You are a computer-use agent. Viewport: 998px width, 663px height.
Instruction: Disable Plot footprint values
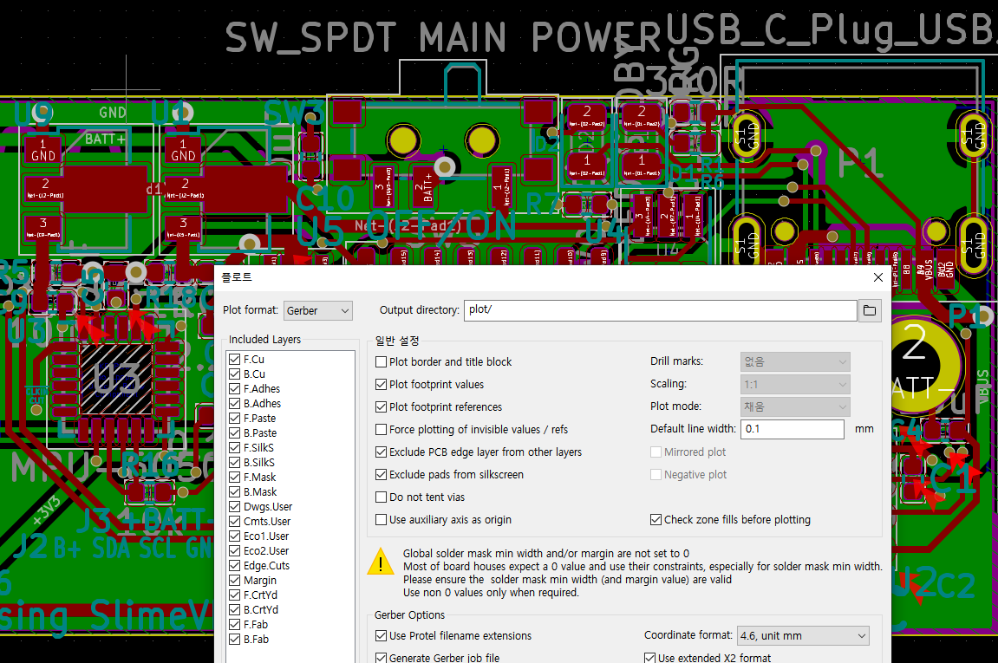[x=382, y=384]
